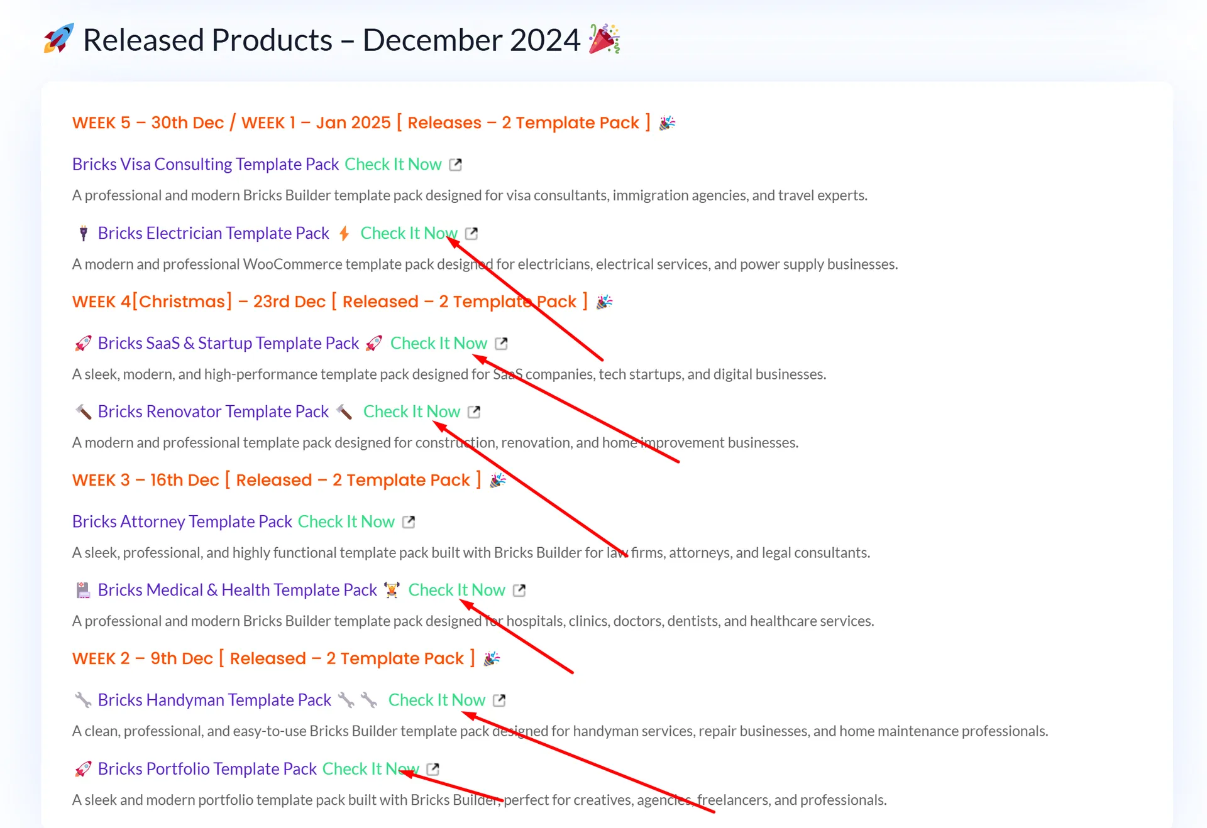The height and width of the screenshot is (828, 1207).
Task: Click the rocket emoji in the page title
Action: click(x=59, y=39)
